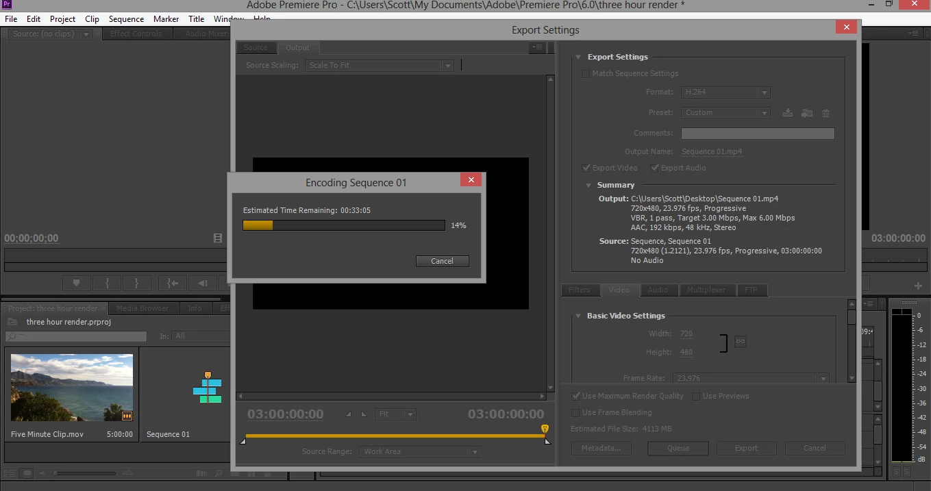Click the Queue button
The width and height of the screenshot is (931, 491).
click(x=678, y=449)
